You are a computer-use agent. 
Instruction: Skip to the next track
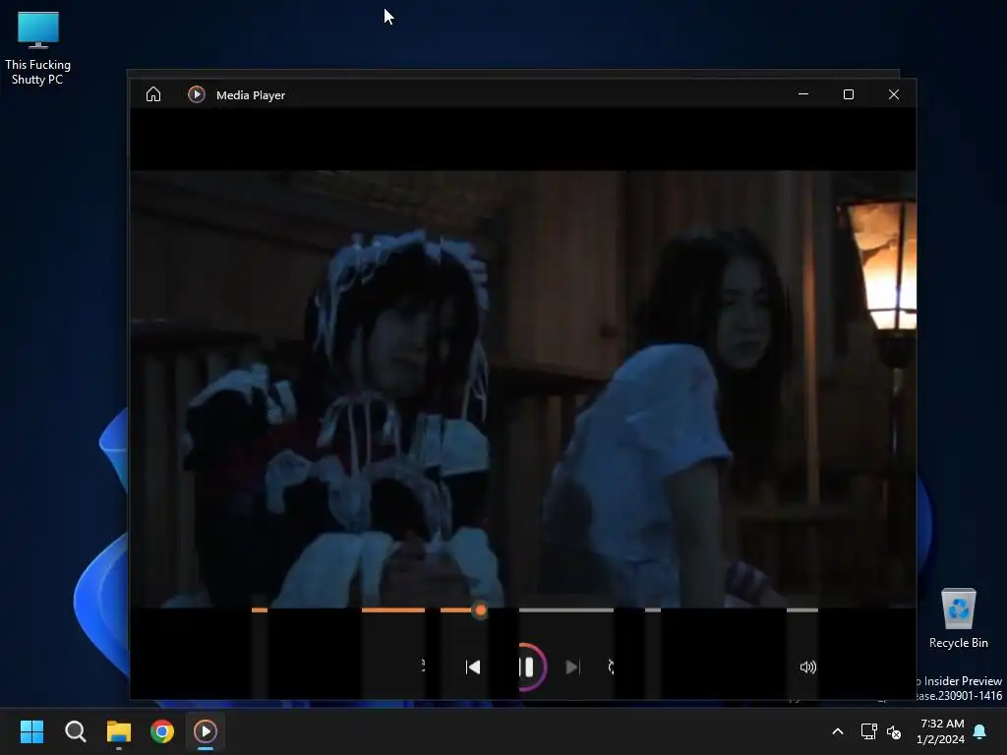[x=572, y=668]
